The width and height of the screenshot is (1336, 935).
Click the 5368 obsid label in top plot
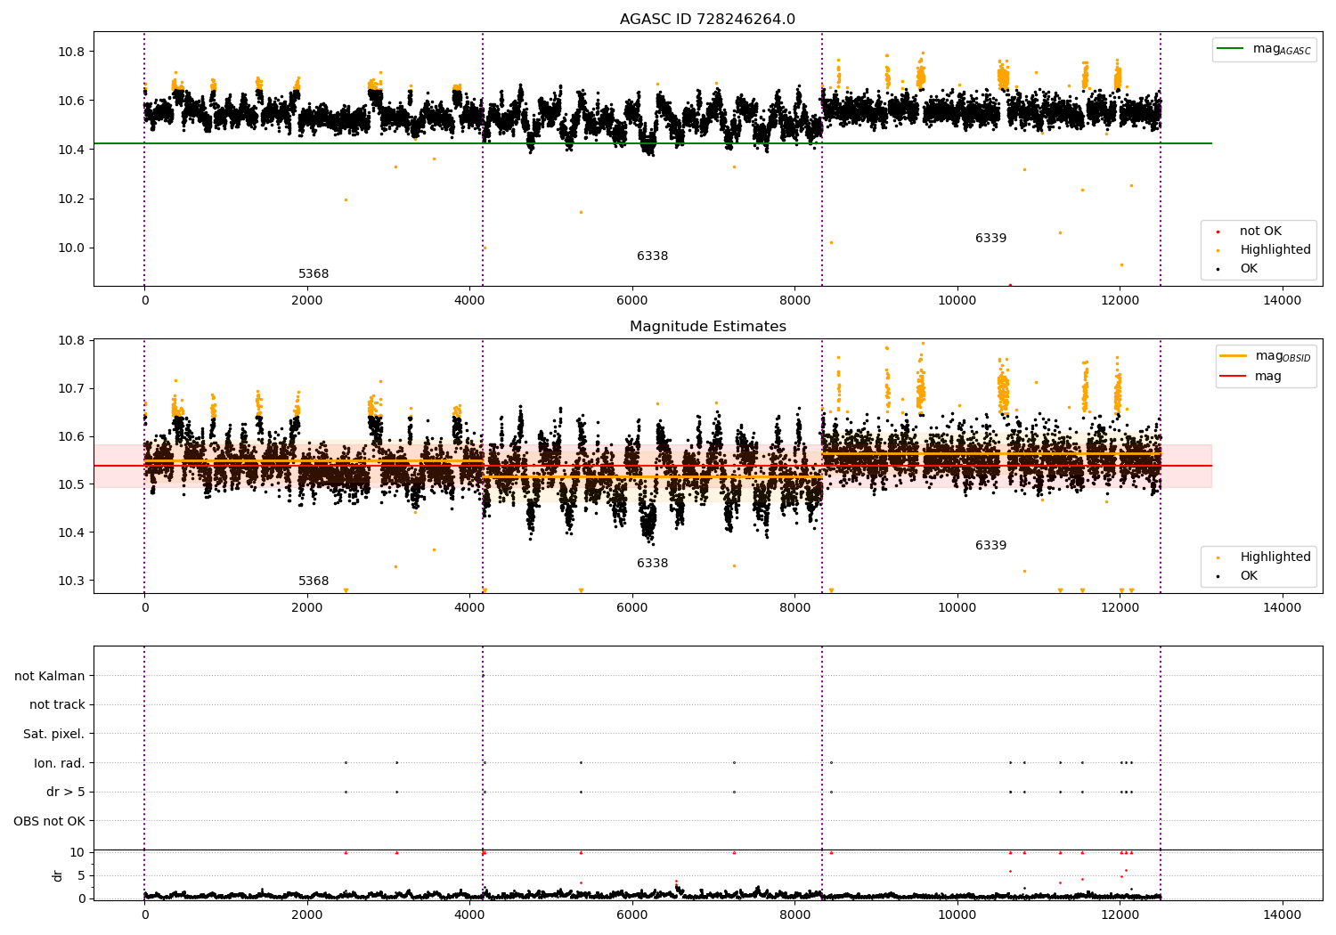point(314,274)
